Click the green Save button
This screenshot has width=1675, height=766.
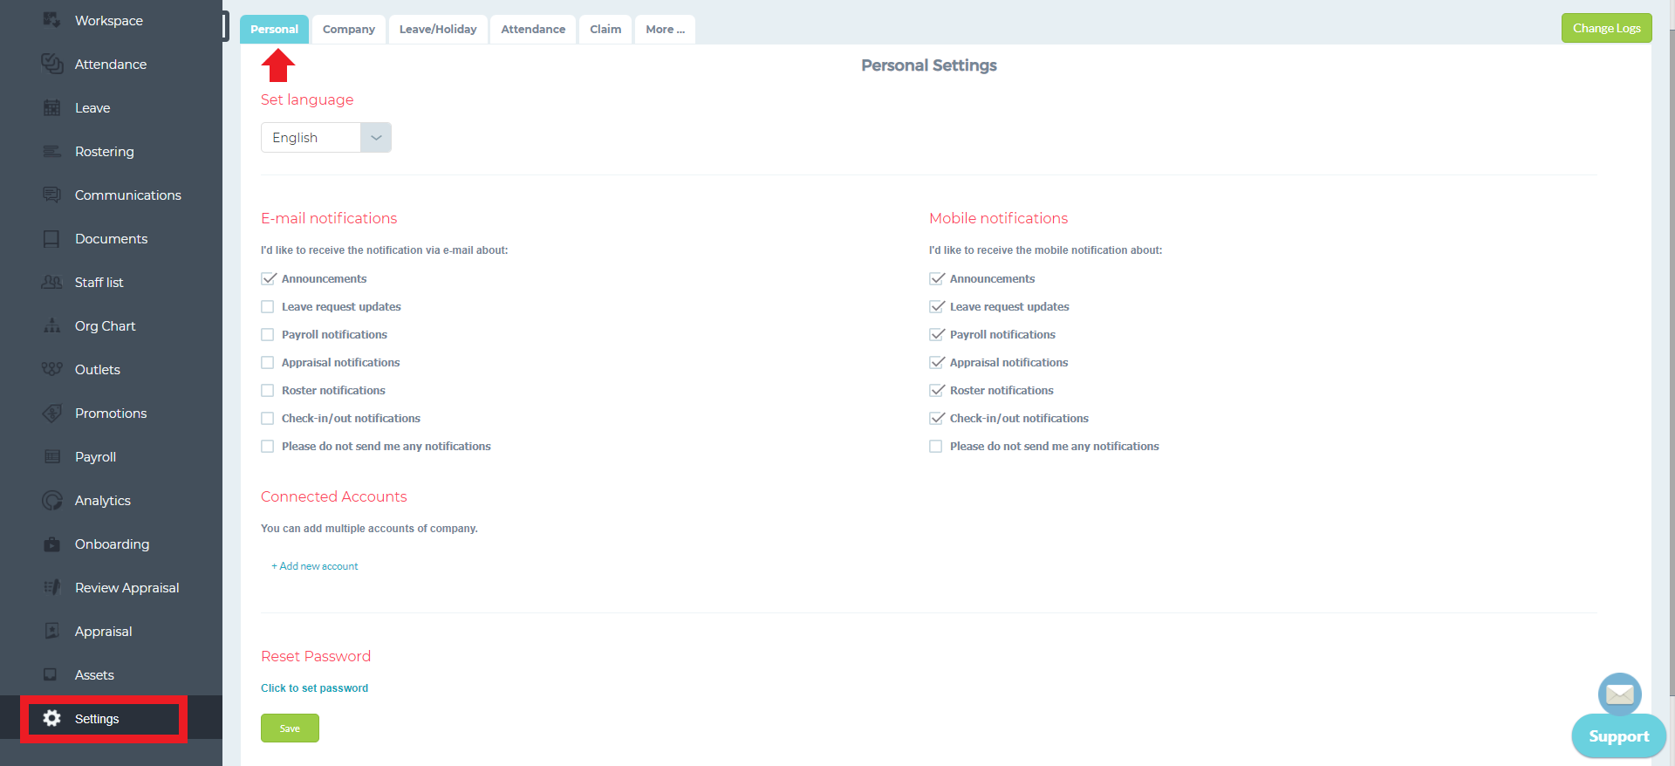(290, 728)
